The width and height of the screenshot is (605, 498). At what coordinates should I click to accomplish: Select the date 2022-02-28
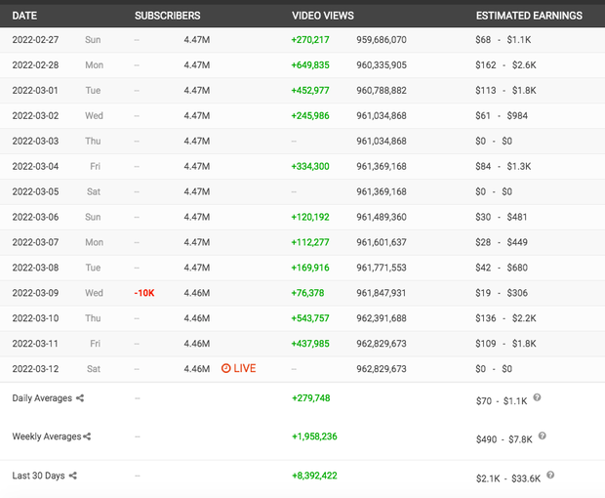point(35,65)
